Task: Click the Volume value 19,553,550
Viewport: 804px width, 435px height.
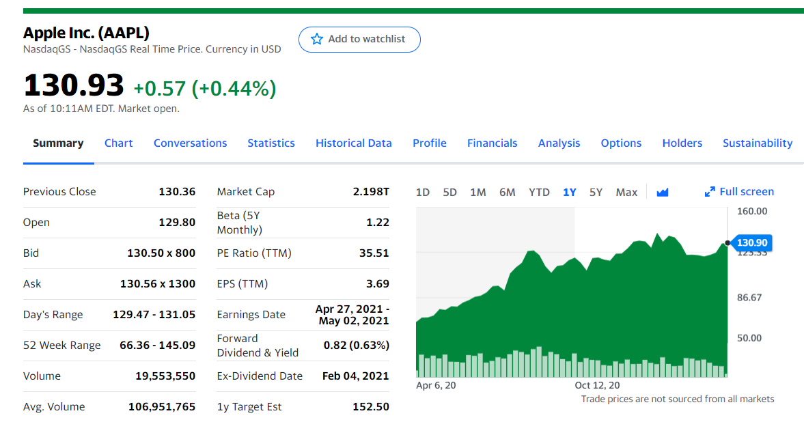Action: pyautogui.click(x=165, y=376)
